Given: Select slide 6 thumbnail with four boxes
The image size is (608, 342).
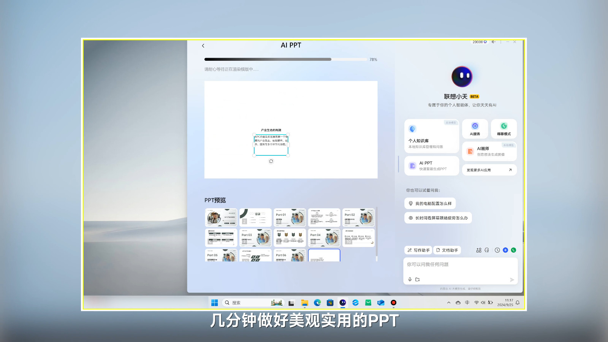Looking at the screenshot, I should pyautogui.click(x=221, y=237).
